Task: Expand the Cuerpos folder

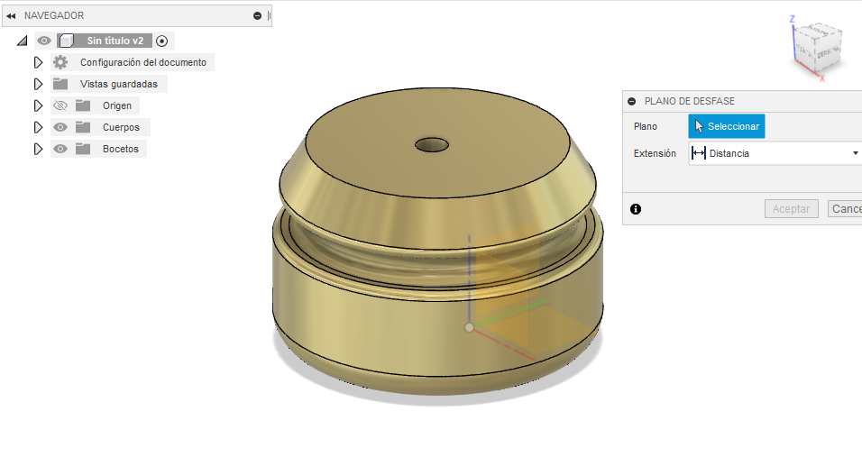Action: click(38, 127)
